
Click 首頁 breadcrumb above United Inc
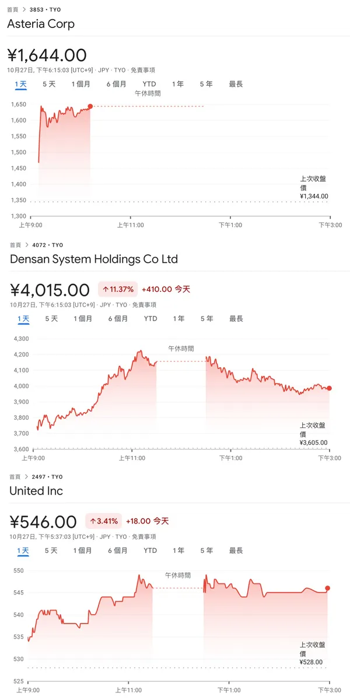(15, 477)
